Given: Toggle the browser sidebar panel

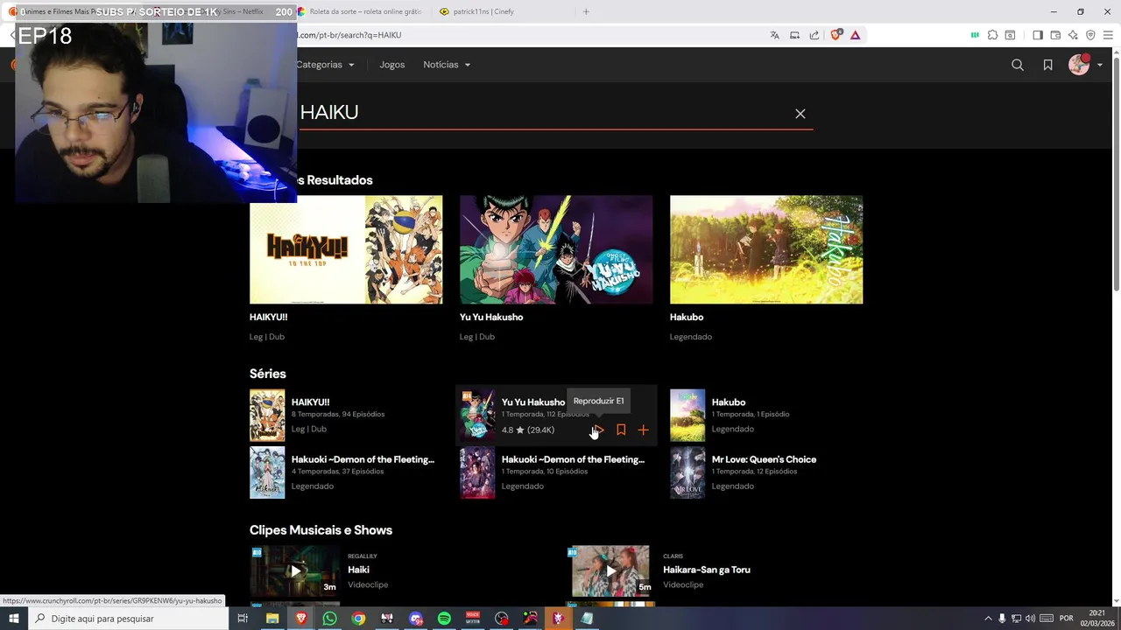Looking at the screenshot, I should 1038,35.
